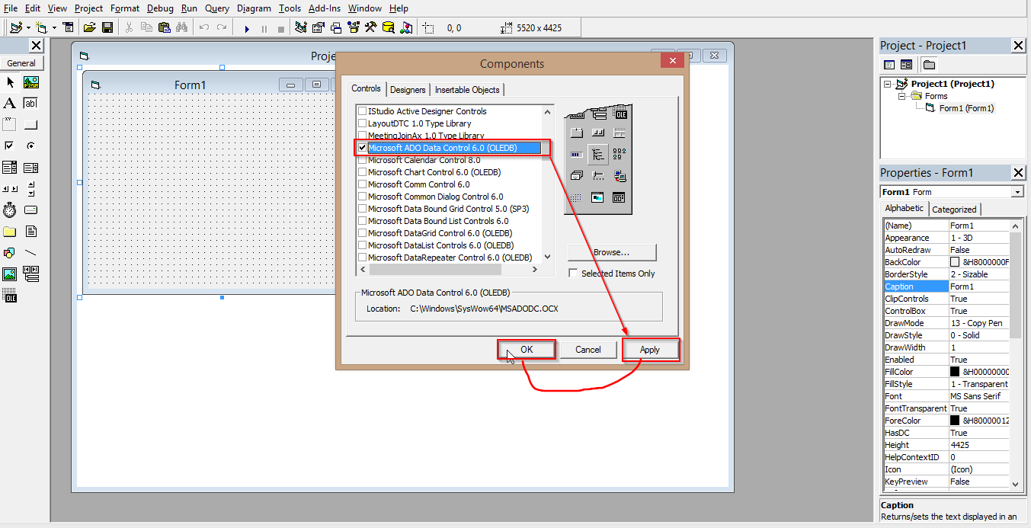Select the ListBox control tool

pyautogui.click(x=30, y=167)
